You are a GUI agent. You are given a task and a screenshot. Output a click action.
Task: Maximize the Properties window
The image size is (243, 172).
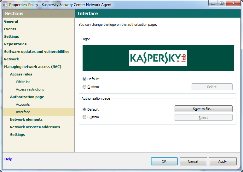(x=222, y=3)
